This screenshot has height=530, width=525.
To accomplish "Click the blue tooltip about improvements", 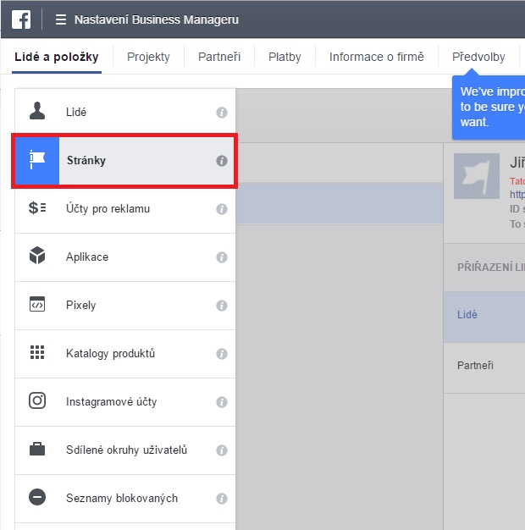I will coord(489,107).
